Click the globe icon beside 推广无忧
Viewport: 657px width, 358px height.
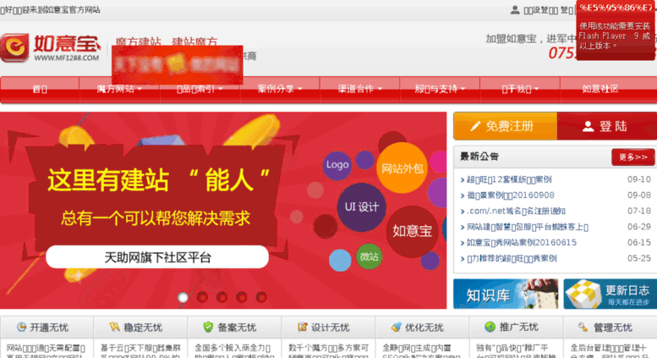pyautogui.click(x=490, y=327)
